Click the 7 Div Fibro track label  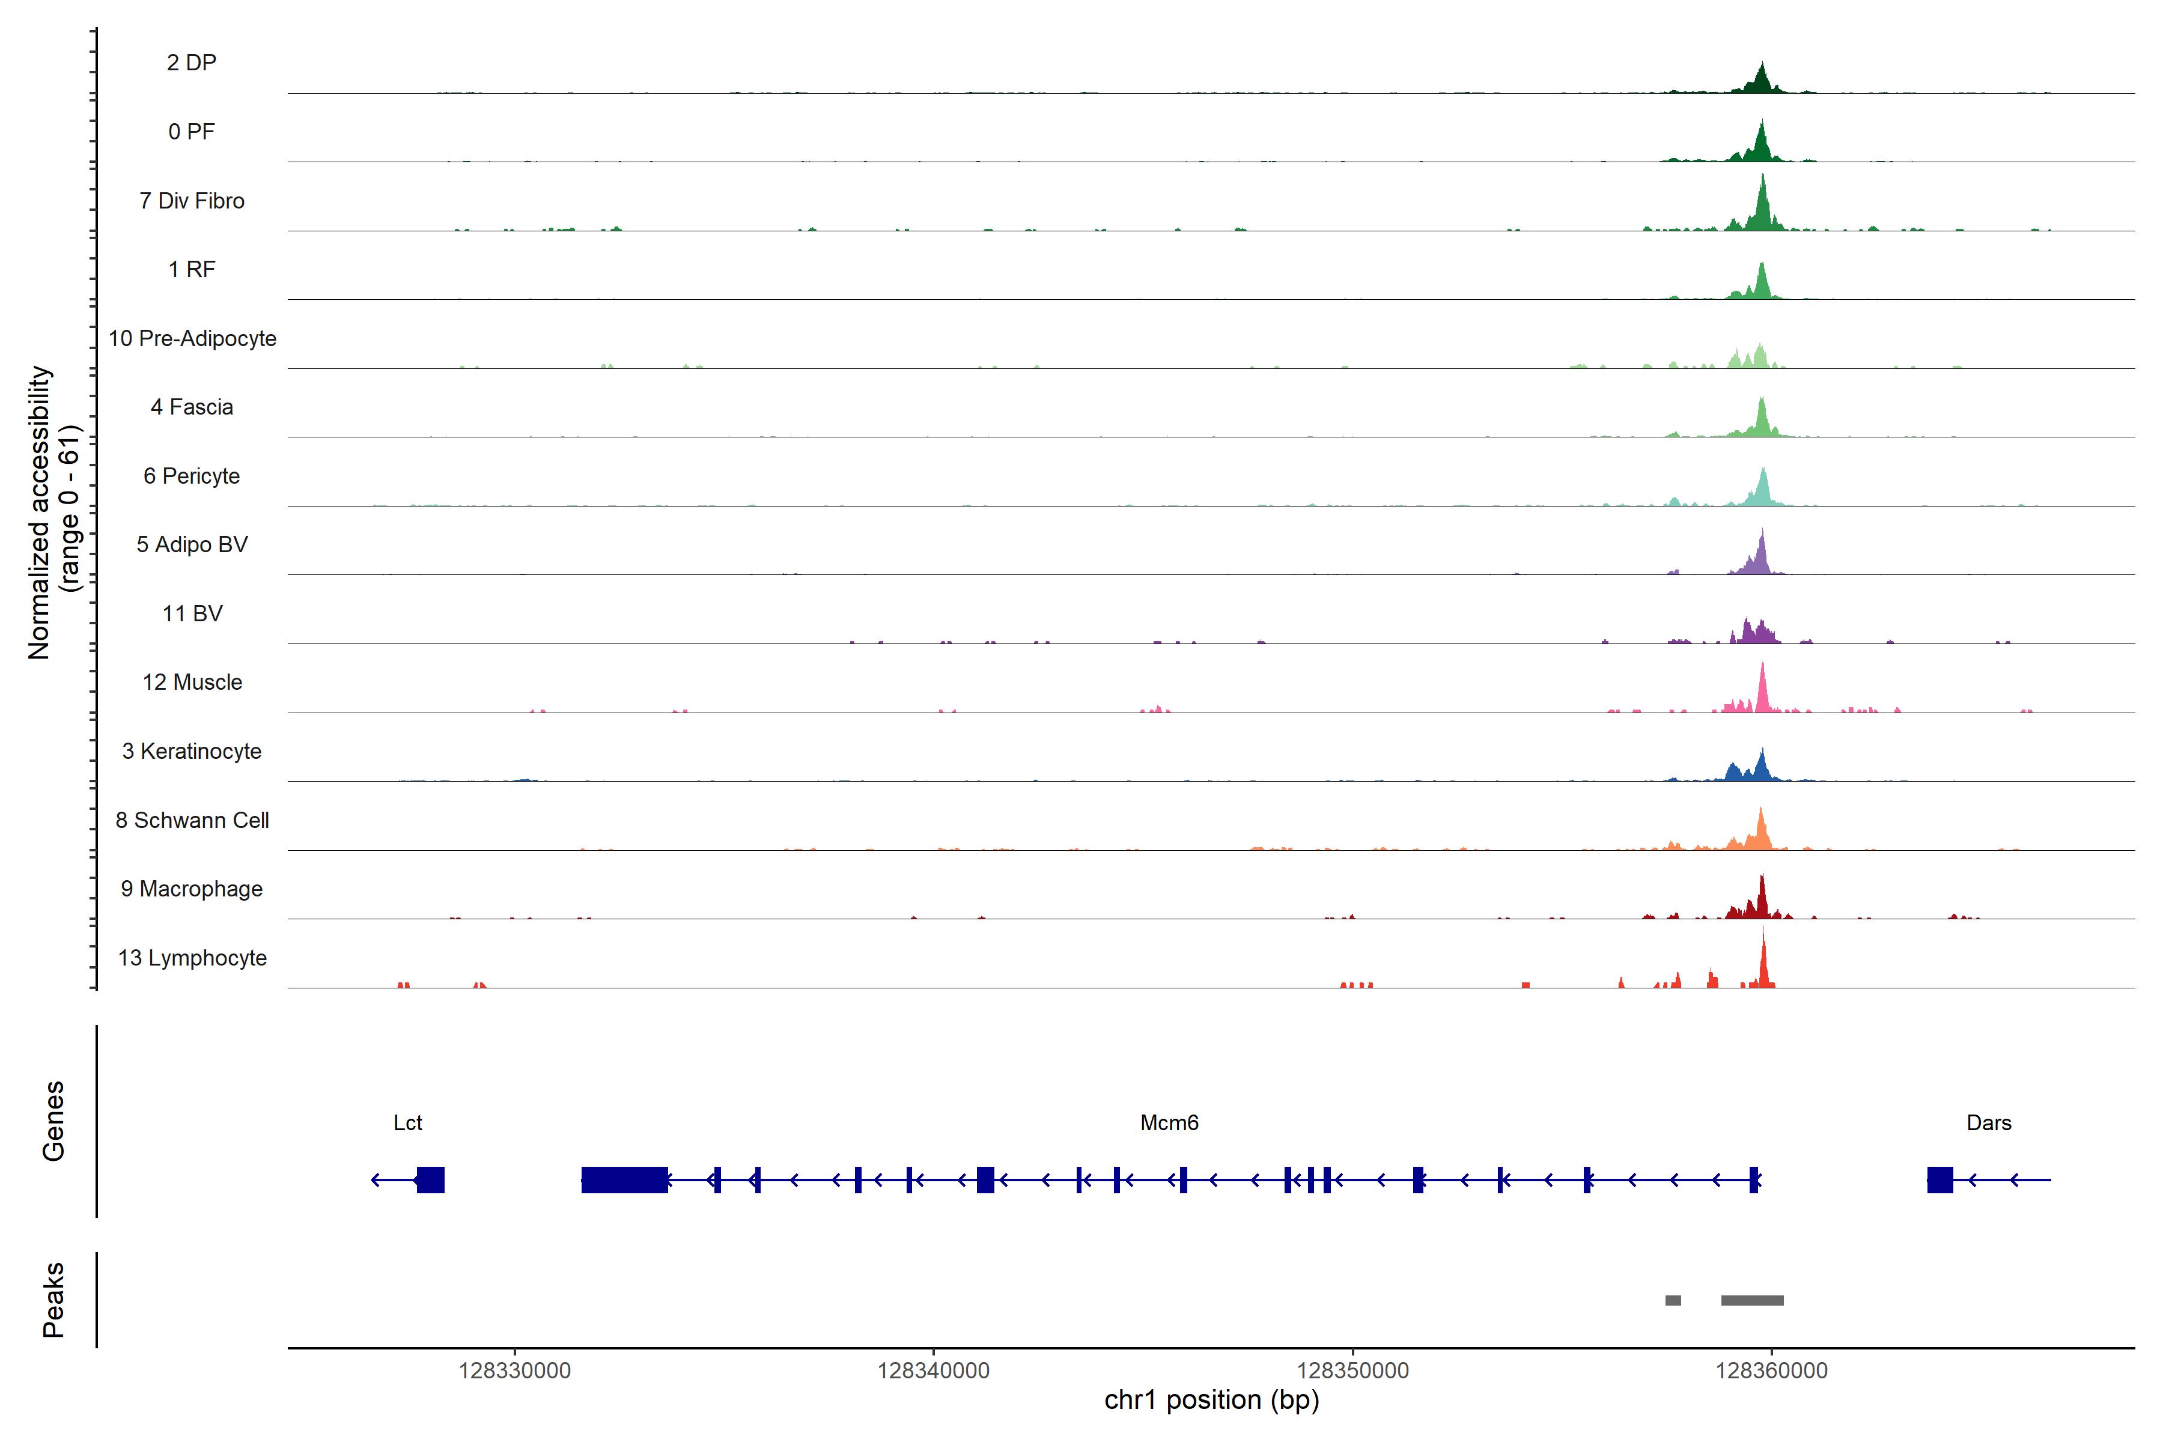point(191,201)
